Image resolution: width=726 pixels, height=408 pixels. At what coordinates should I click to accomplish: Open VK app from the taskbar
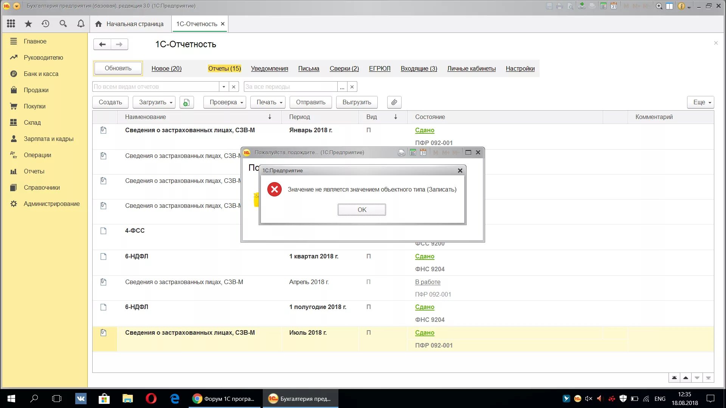81,399
